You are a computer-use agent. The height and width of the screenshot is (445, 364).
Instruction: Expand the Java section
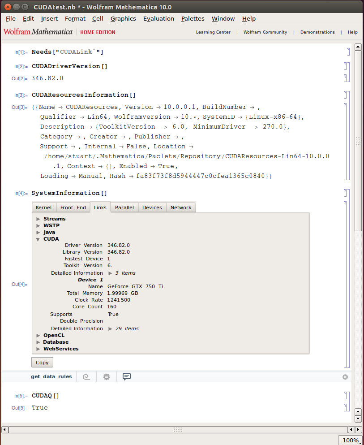point(38,233)
